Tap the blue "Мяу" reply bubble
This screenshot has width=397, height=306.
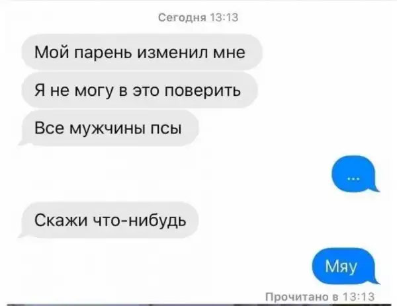(x=345, y=266)
